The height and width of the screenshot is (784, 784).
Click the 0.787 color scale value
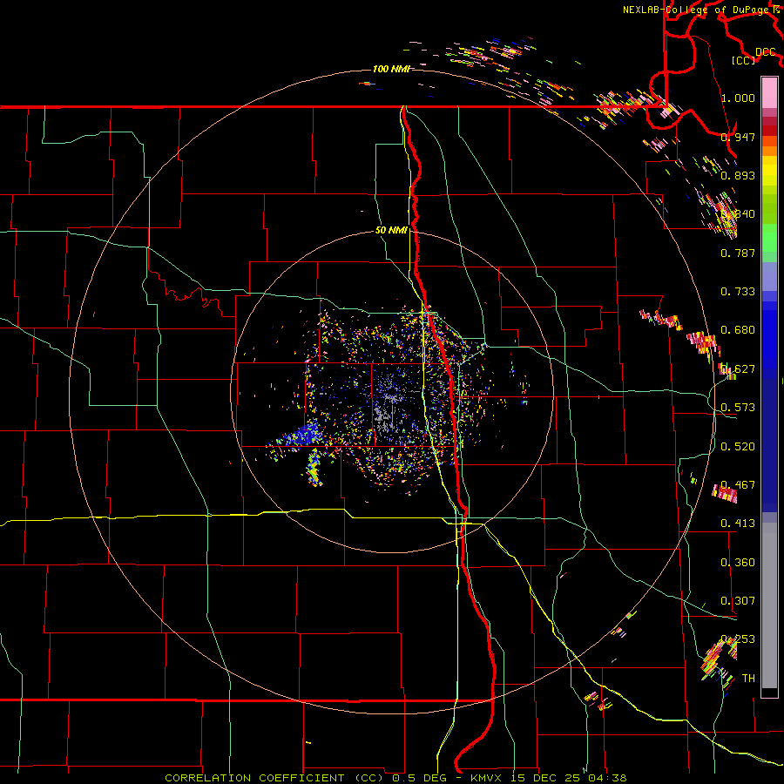(x=738, y=253)
